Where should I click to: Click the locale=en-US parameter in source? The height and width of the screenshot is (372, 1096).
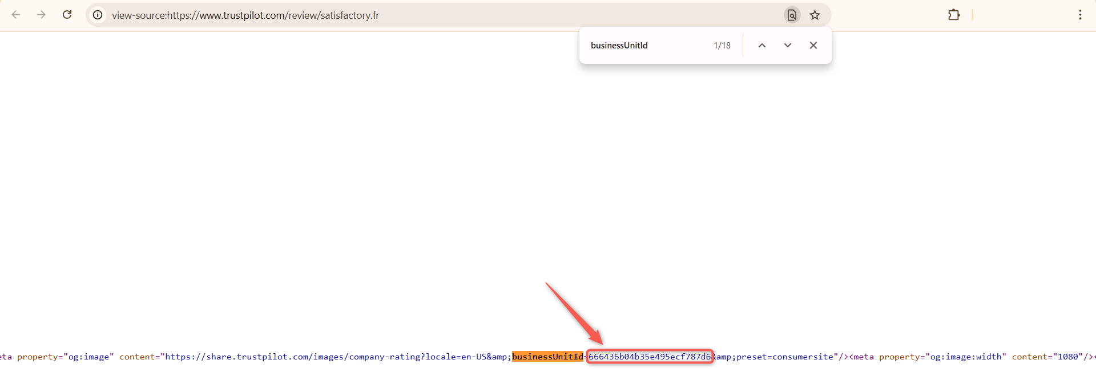pyautogui.click(x=456, y=357)
